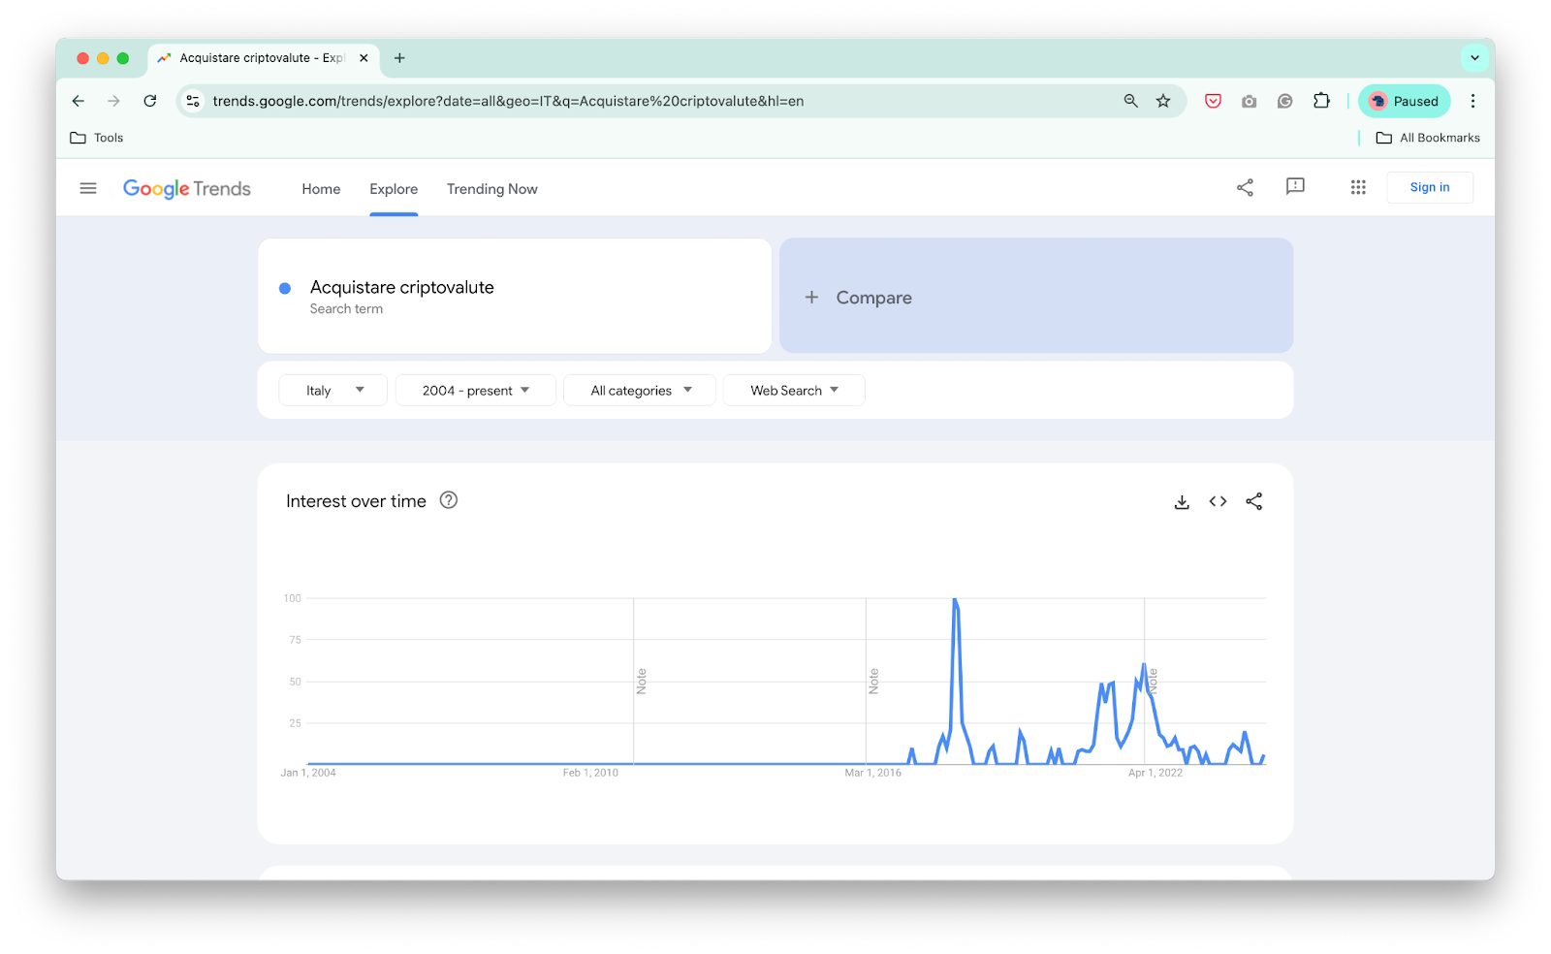The width and height of the screenshot is (1551, 954).
Task: Open the browser extensions puzzle icon
Action: click(1321, 100)
